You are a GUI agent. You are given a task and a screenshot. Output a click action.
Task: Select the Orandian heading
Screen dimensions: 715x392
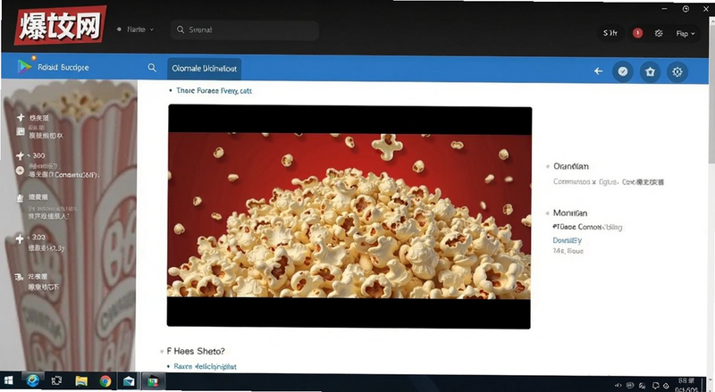(x=571, y=166)
